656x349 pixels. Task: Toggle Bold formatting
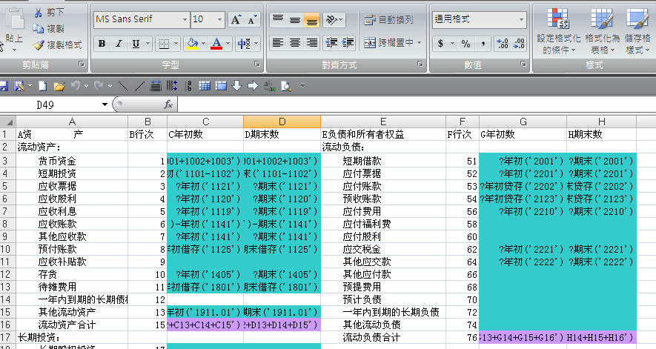pos(102,44)
